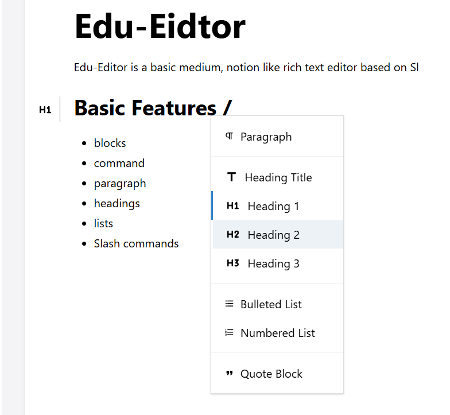
Task: Insert a Numbered List block
Action: click(277, 333)
